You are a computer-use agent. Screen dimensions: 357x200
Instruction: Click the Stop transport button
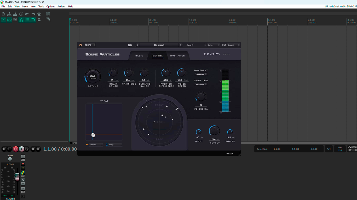(x=33, y=149)
